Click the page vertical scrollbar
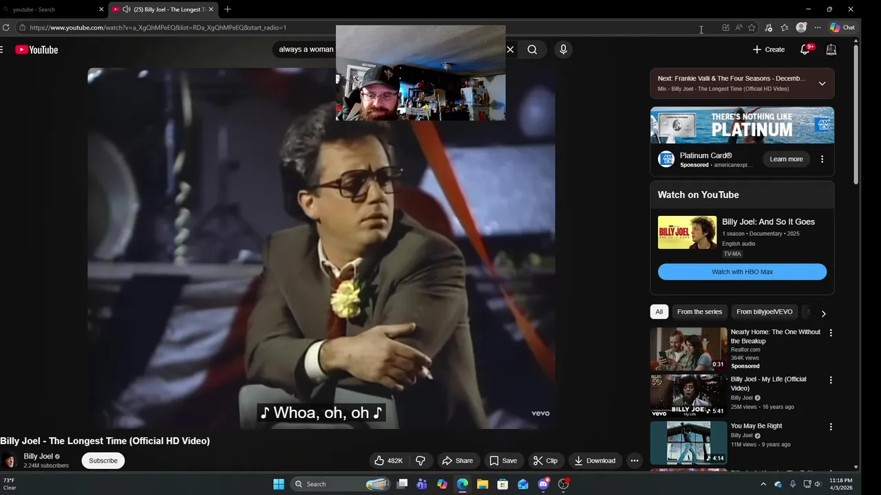This screenshot has width=881, height=495. coord(856,113)
